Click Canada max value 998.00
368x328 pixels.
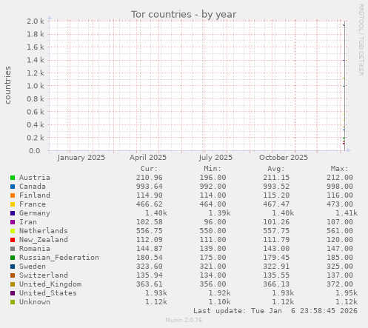coord(340,187)
